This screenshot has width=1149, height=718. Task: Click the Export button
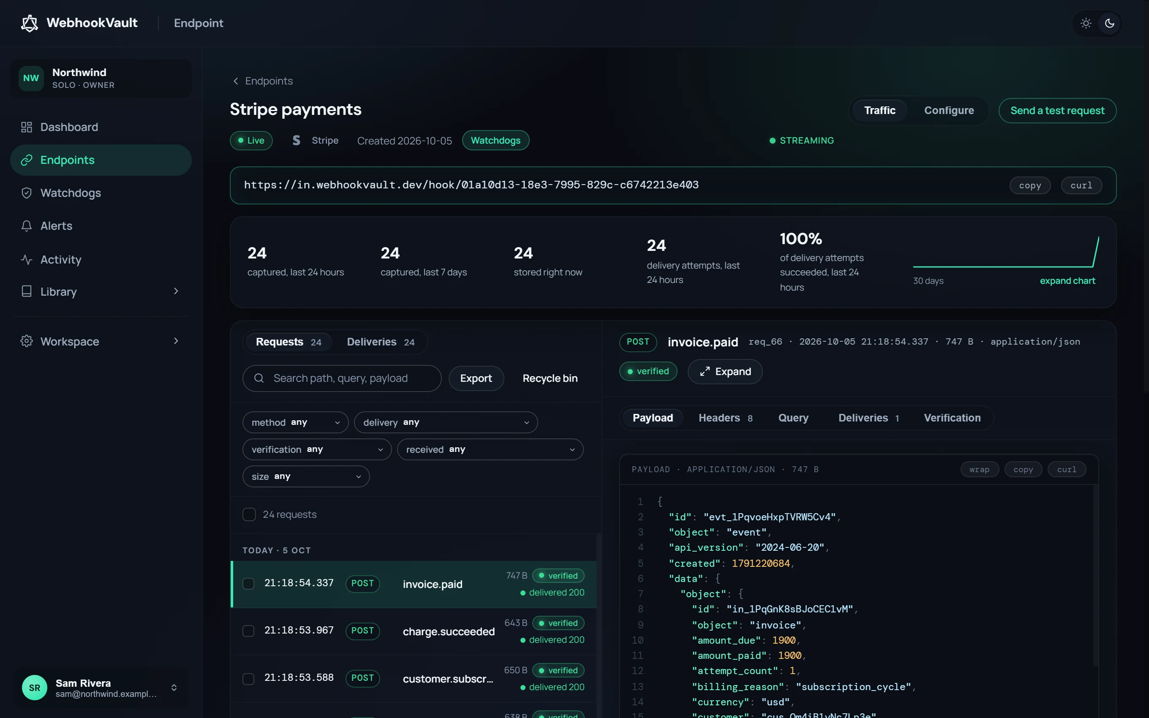pyautogui.click(x=476, y=378)
